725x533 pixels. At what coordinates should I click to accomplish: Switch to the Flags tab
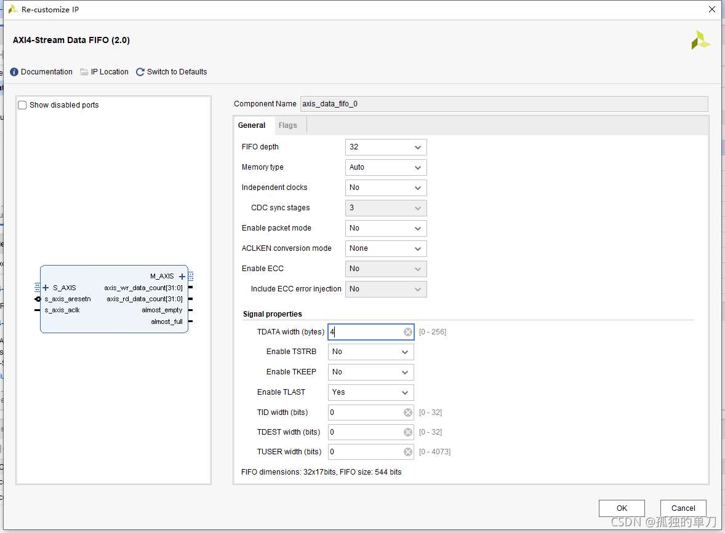point(287,125)
